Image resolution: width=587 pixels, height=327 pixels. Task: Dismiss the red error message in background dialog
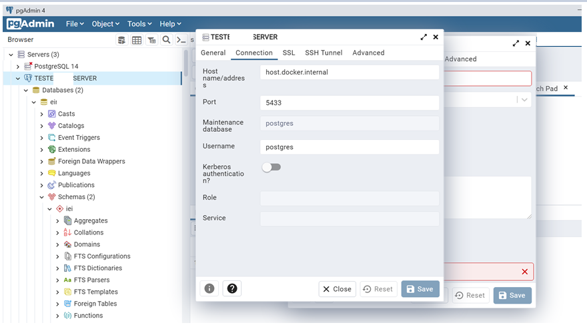point(525,272)
